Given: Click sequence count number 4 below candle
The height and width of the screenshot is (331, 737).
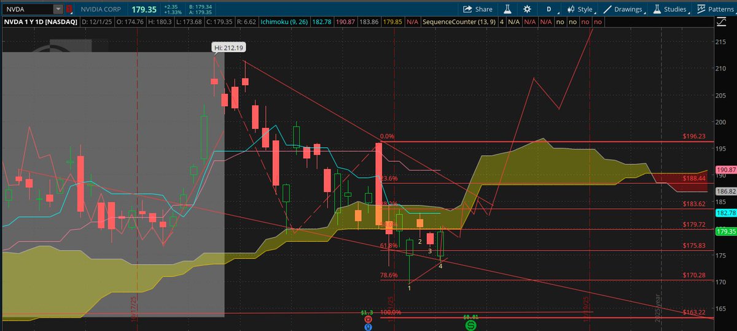Looking at the screenshot, I should pyautogui.click(x=440, y=265).
